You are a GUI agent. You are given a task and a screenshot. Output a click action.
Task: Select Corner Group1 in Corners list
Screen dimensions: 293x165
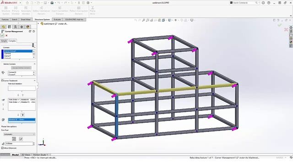point(18,51)
